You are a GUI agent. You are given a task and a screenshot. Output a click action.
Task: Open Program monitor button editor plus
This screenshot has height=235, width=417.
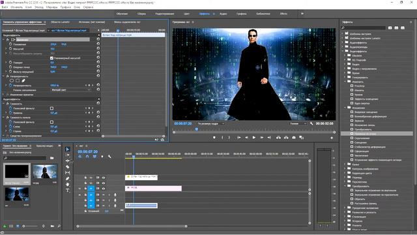coord(332,138)
